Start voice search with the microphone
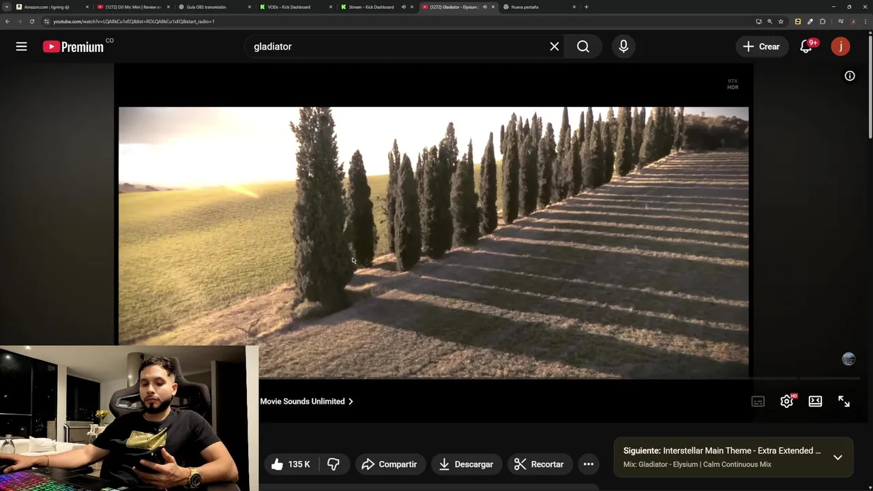The height and width of the screenshot is (491, 873). [623, 46]
